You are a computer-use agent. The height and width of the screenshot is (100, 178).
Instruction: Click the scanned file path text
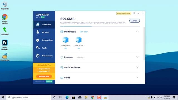[93, 23]
